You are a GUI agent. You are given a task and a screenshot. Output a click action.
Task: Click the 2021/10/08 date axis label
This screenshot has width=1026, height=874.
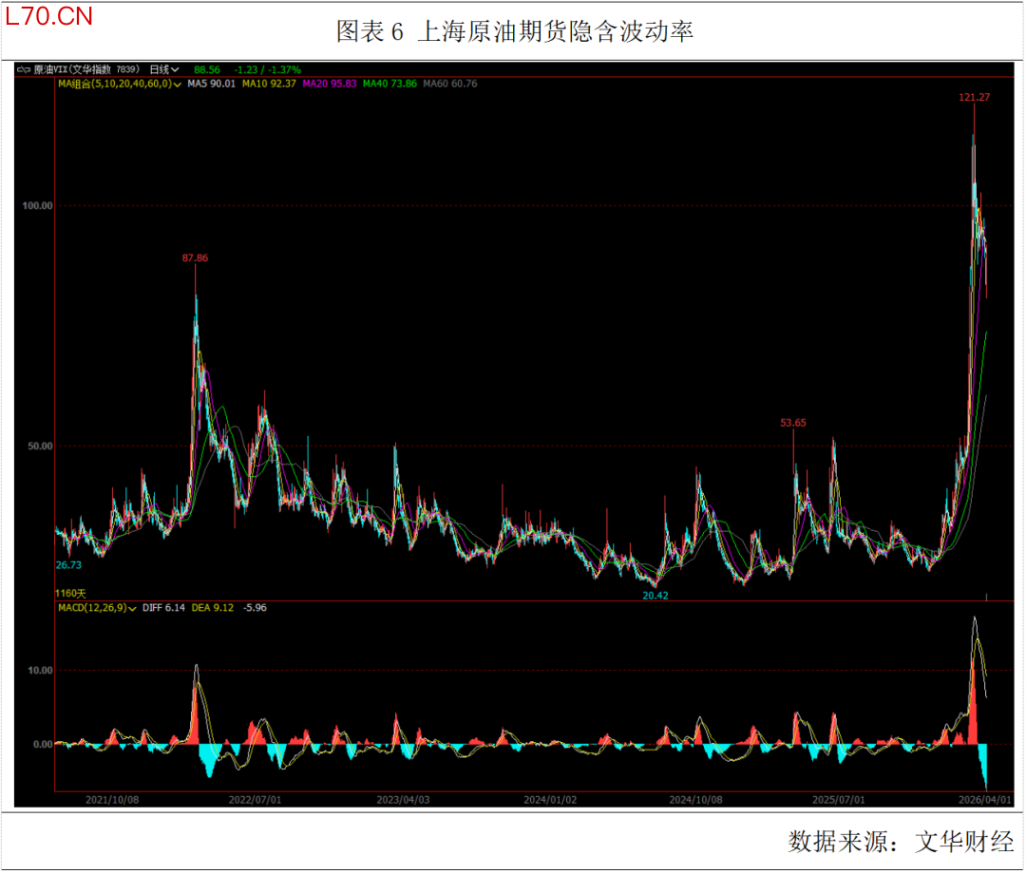pyautogui.click(x=112, y=801)
